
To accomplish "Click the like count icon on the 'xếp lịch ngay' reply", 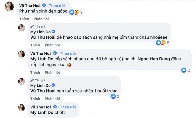I will pos(184,70).
